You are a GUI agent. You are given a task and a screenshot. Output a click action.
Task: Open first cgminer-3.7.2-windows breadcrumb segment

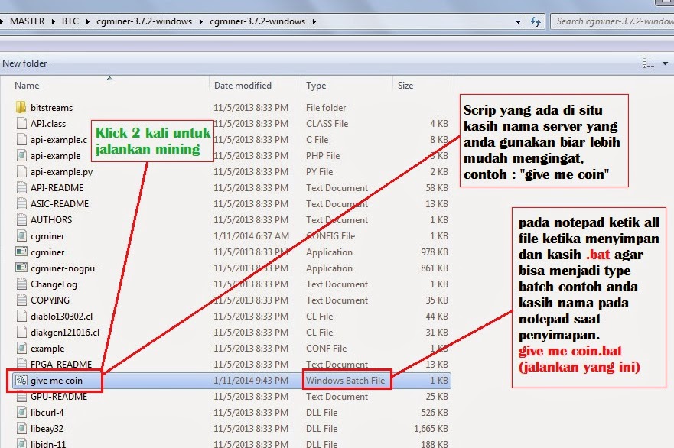(144, 21)
